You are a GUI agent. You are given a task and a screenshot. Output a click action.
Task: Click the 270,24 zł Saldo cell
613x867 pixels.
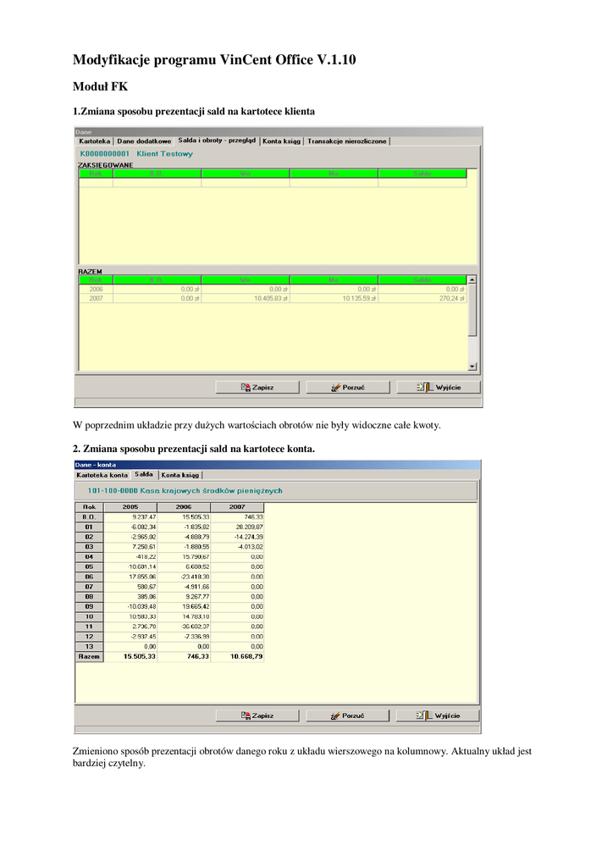[422, 299]
